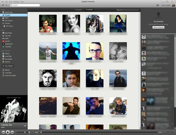Open What's New in the sidebar
Image resolution: width=176 pixels, height=135 pixels.
pyautogui.click(x=9, y=12)
